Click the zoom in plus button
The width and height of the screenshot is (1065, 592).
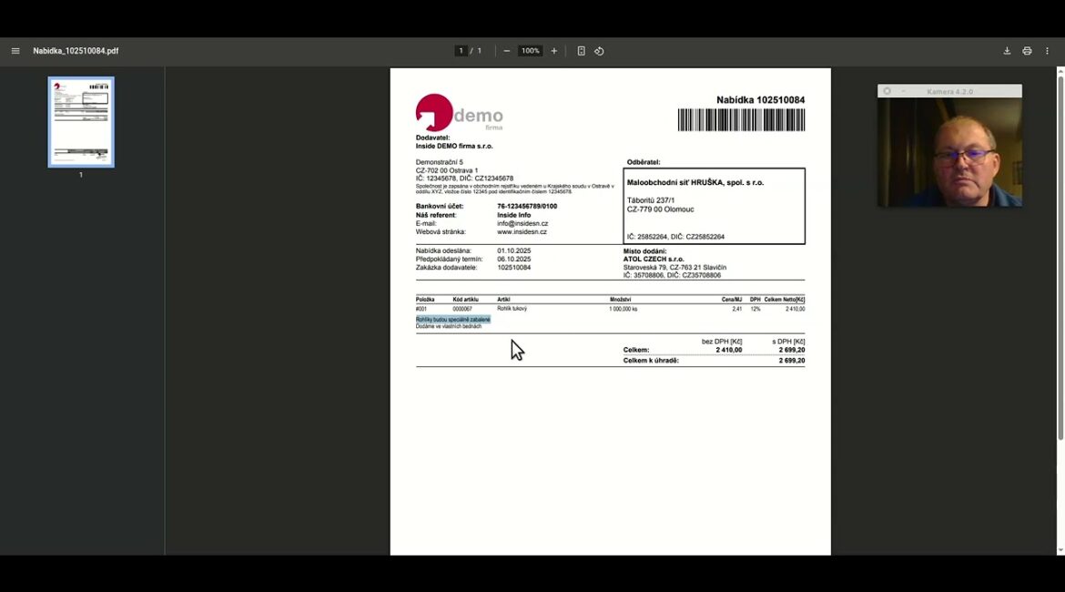[553, 51]
